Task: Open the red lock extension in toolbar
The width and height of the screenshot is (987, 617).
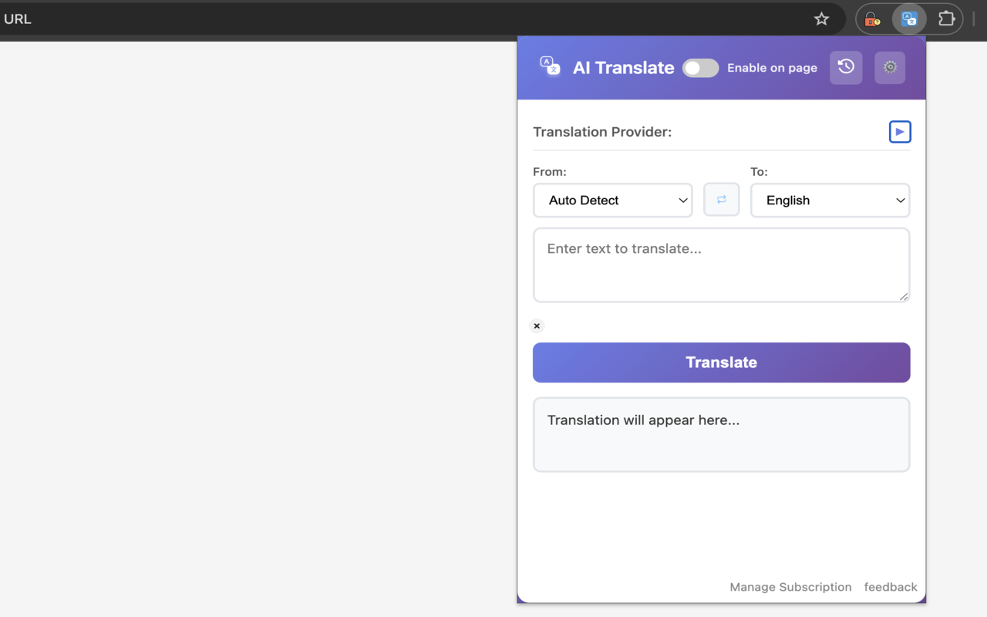Action: 872,19
